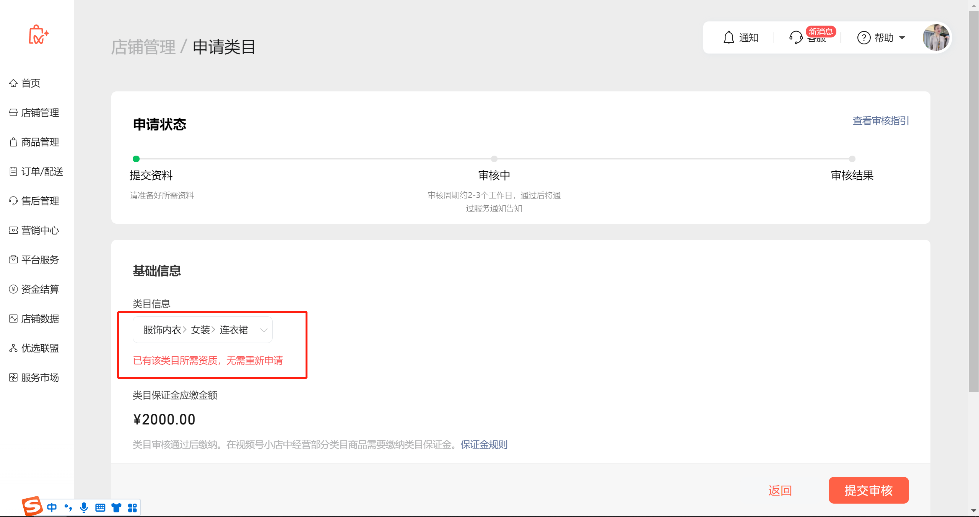Click the Sogou input method S logo

click(x=32, y=506)
